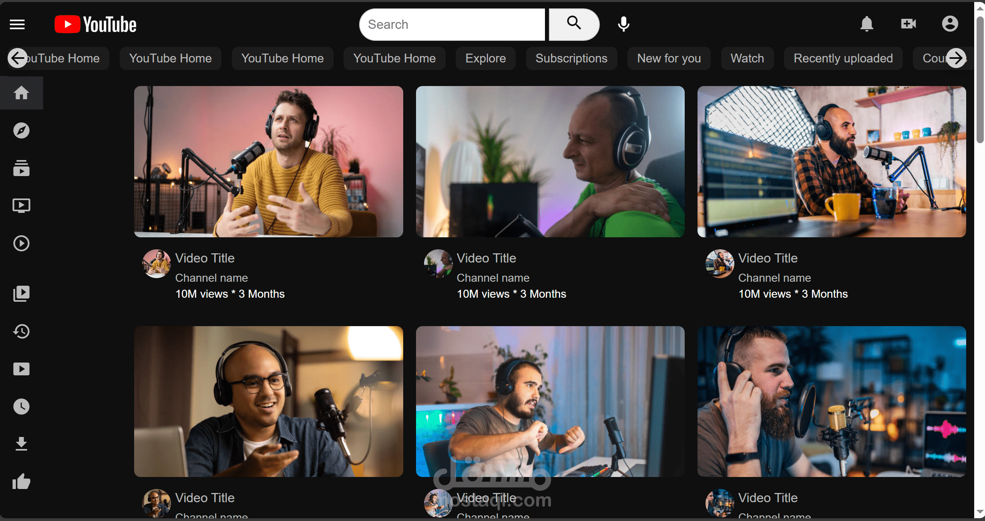Open the notifications bell
The height and width of the screenshot is (521, 985).
(866, 24)
